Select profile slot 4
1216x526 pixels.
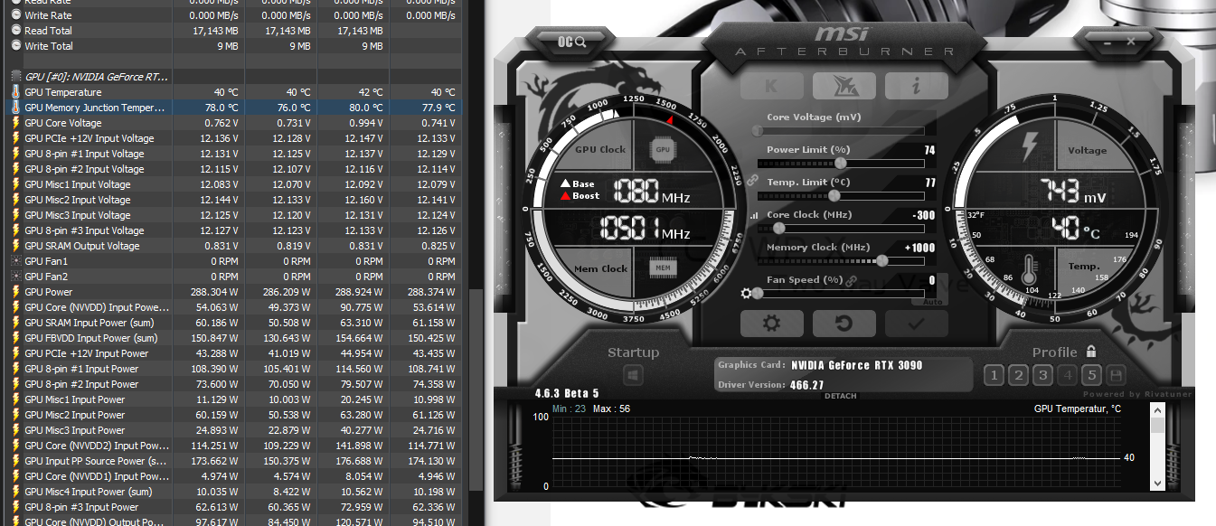(1067, 375)
